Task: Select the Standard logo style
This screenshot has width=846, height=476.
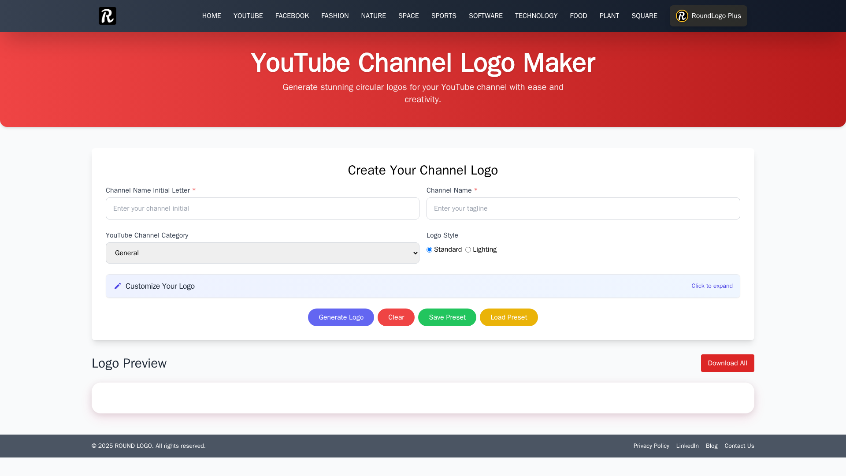Action: (x=429, y=250)
